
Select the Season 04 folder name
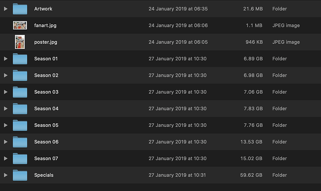pos(46,109)
